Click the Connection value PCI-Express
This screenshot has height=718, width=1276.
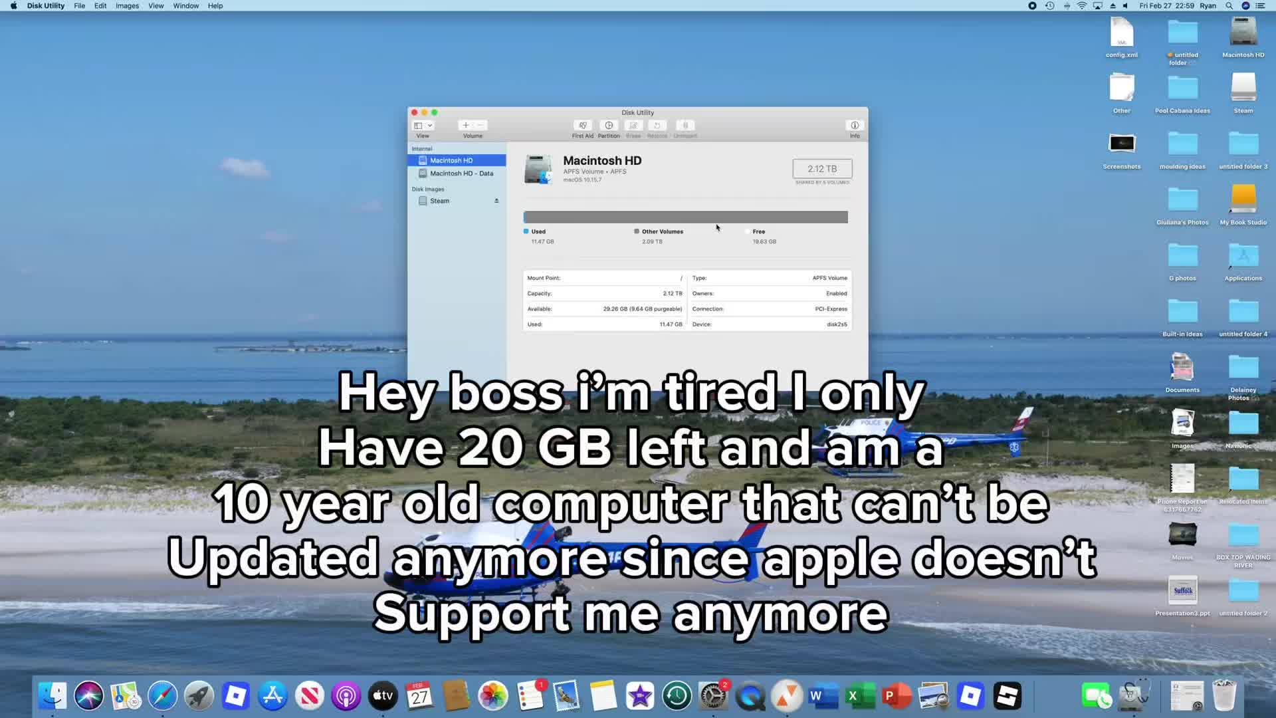pyautogui.click(x=831, y=309)
